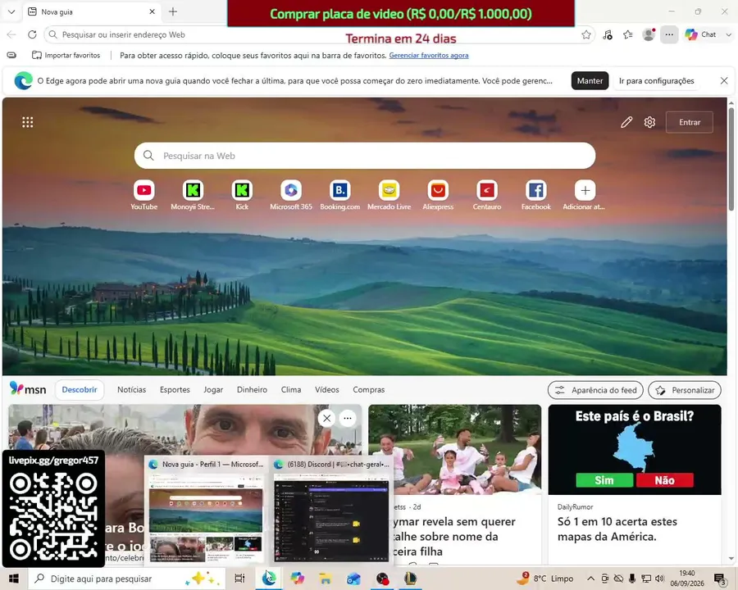Image resolution: width=738 pixels, height=590 pixels.
Task: Refresh the page with reload button
Action: (32, 34)
